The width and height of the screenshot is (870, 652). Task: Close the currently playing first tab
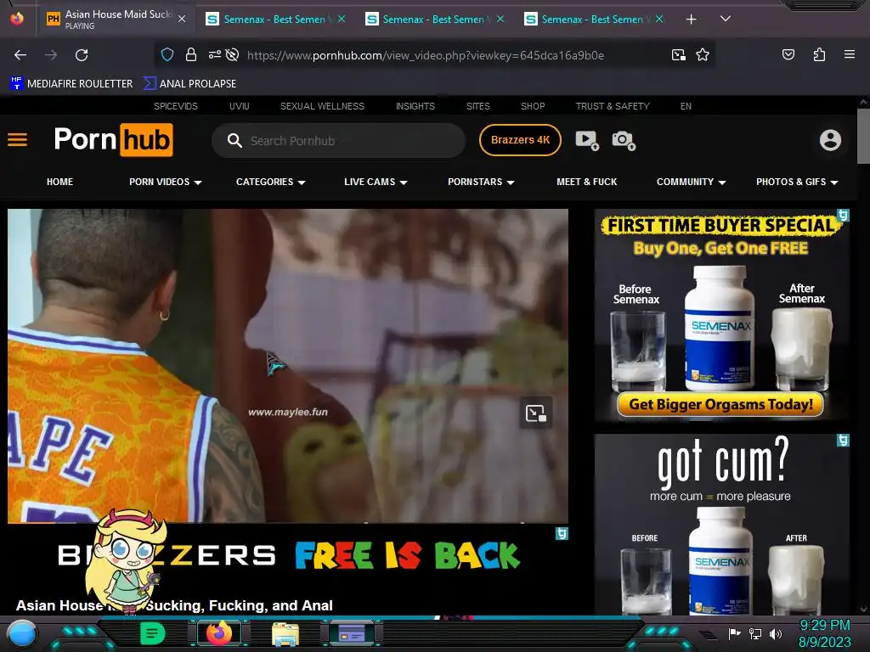tap(182, 19)
